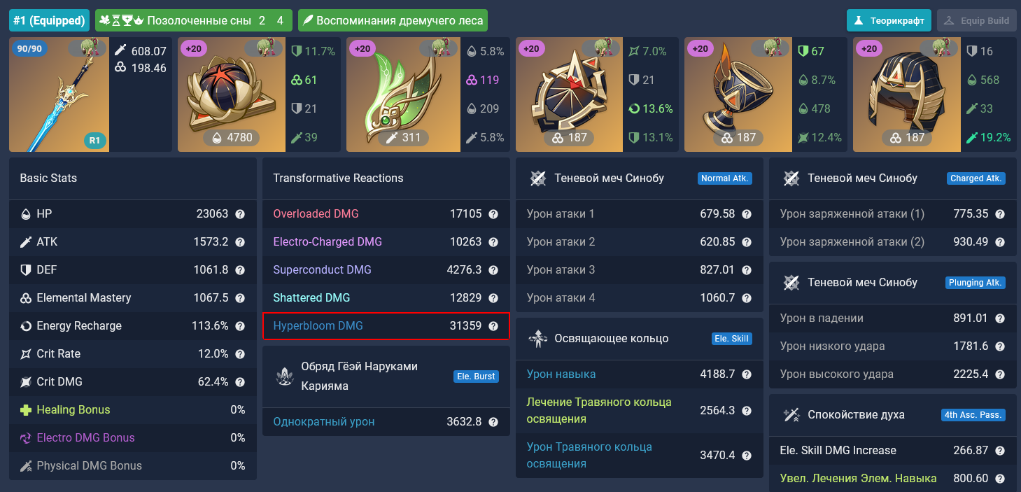This screenshot has width=1021, height=492.
Task: Open help icon for Урон атаки 4
Action: point(747,298)
